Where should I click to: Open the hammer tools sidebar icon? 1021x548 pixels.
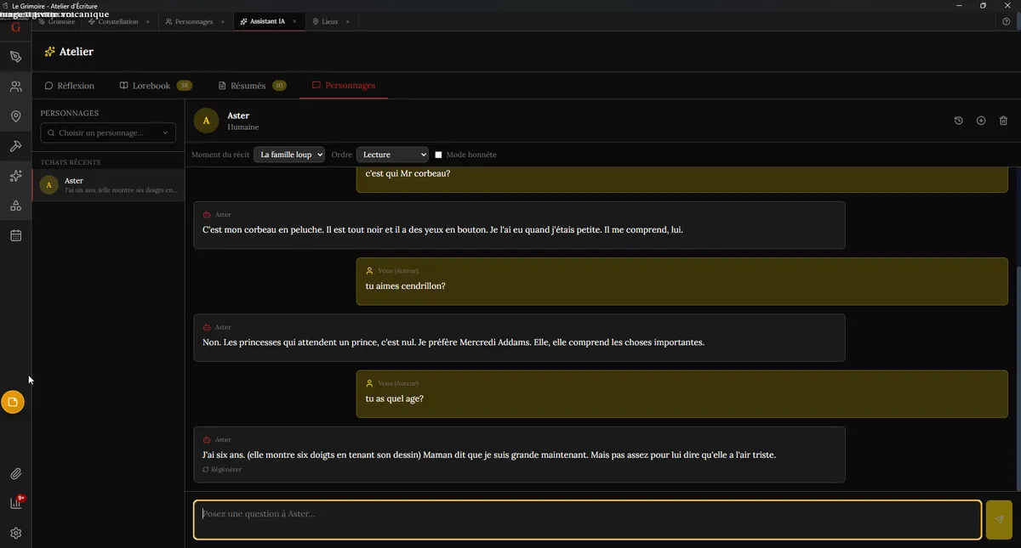(15, 146)
